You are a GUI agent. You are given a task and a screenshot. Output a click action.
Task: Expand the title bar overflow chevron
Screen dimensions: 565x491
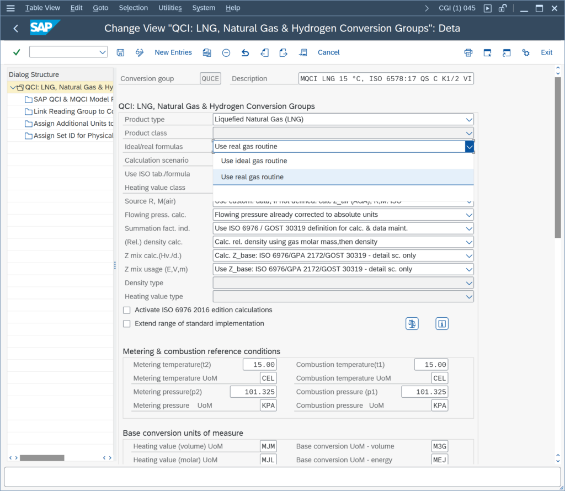click(x=427, y=8)
